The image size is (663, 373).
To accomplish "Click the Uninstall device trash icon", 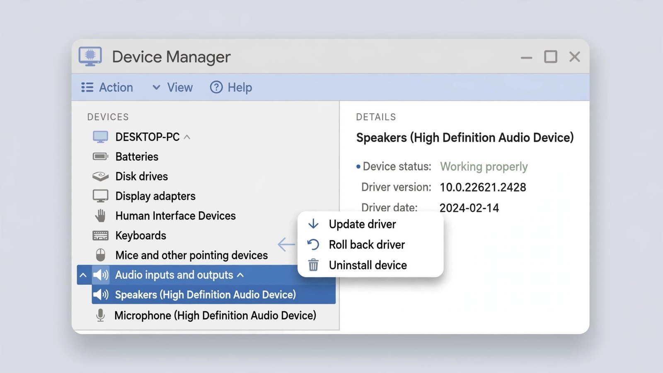I will (313, 265).
